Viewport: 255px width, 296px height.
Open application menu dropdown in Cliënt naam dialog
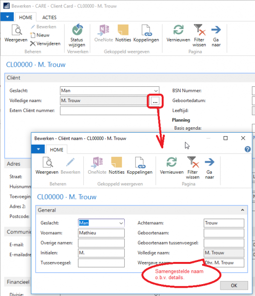pos(38,149)
